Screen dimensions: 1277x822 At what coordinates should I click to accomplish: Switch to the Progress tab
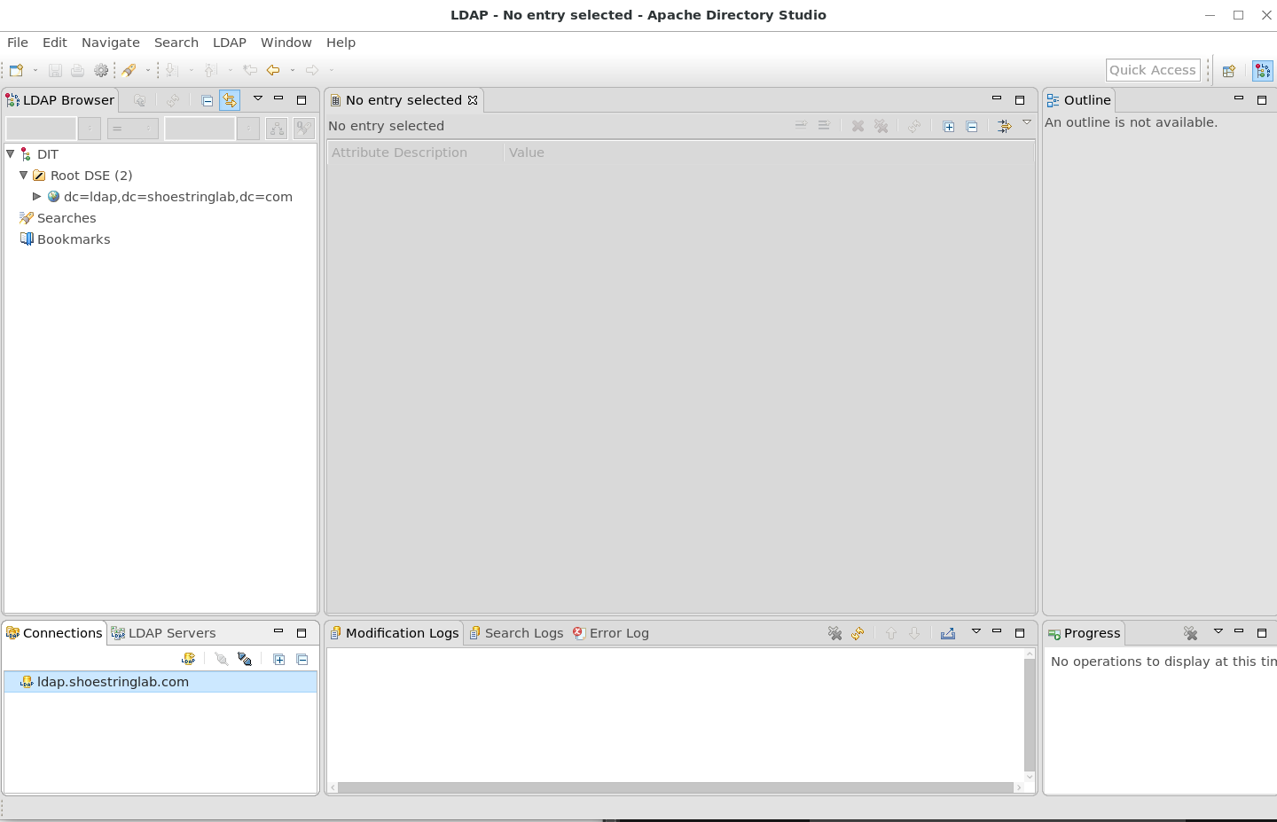[1084, 633]
